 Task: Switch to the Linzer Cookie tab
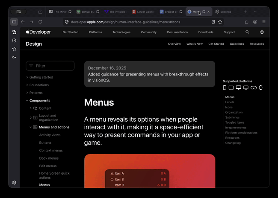tap(144, 12)
